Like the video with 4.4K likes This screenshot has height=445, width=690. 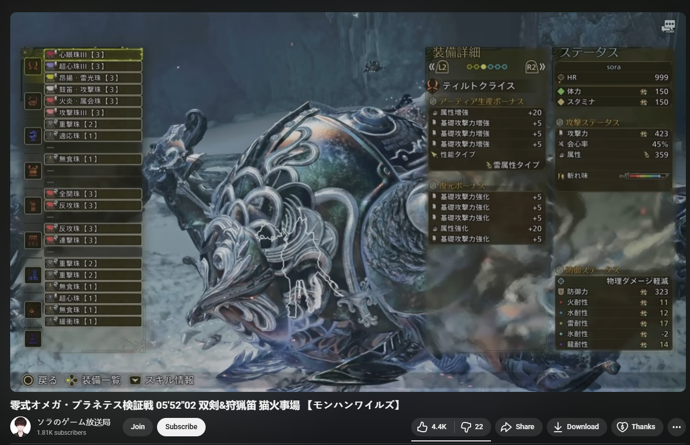coord(432,427)
